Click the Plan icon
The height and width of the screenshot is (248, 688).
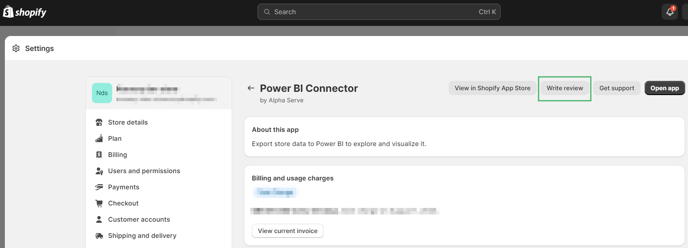99,138
